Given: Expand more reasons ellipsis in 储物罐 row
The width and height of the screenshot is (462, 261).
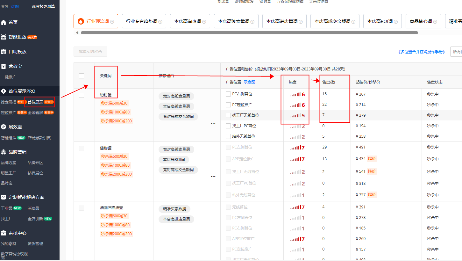Looking at the screenshot, I should click(213, 176).
